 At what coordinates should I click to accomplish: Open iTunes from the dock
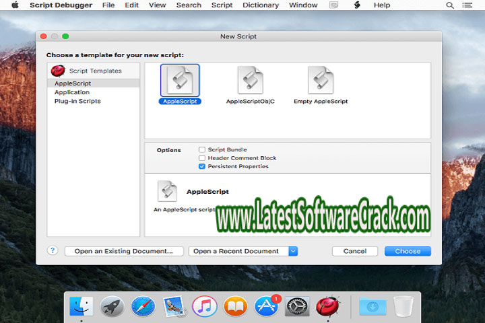[x=205, y=306]
